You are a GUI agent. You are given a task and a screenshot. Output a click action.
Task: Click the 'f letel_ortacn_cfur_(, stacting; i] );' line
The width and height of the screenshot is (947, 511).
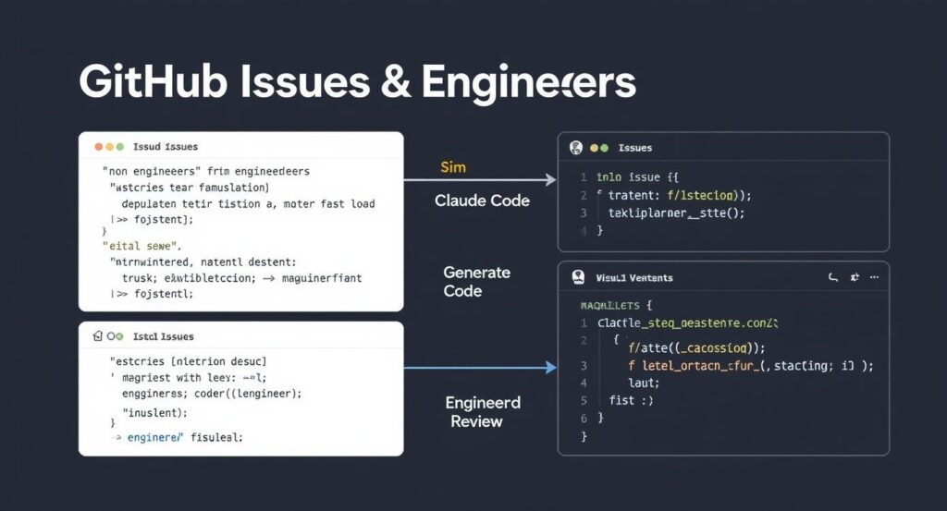point(751,366)
